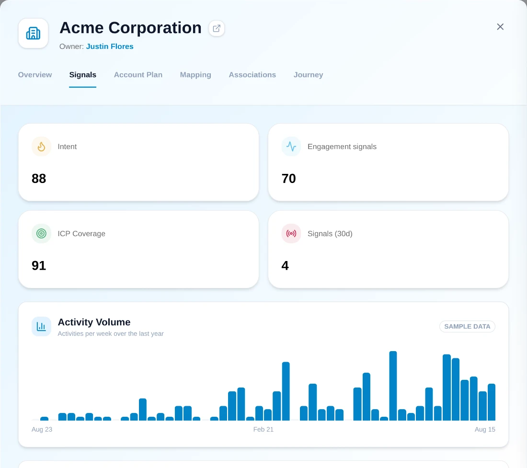This screenshot has width=527, height=468.
Task: Click the last bar above Aug 15
Action: point(492,402)
